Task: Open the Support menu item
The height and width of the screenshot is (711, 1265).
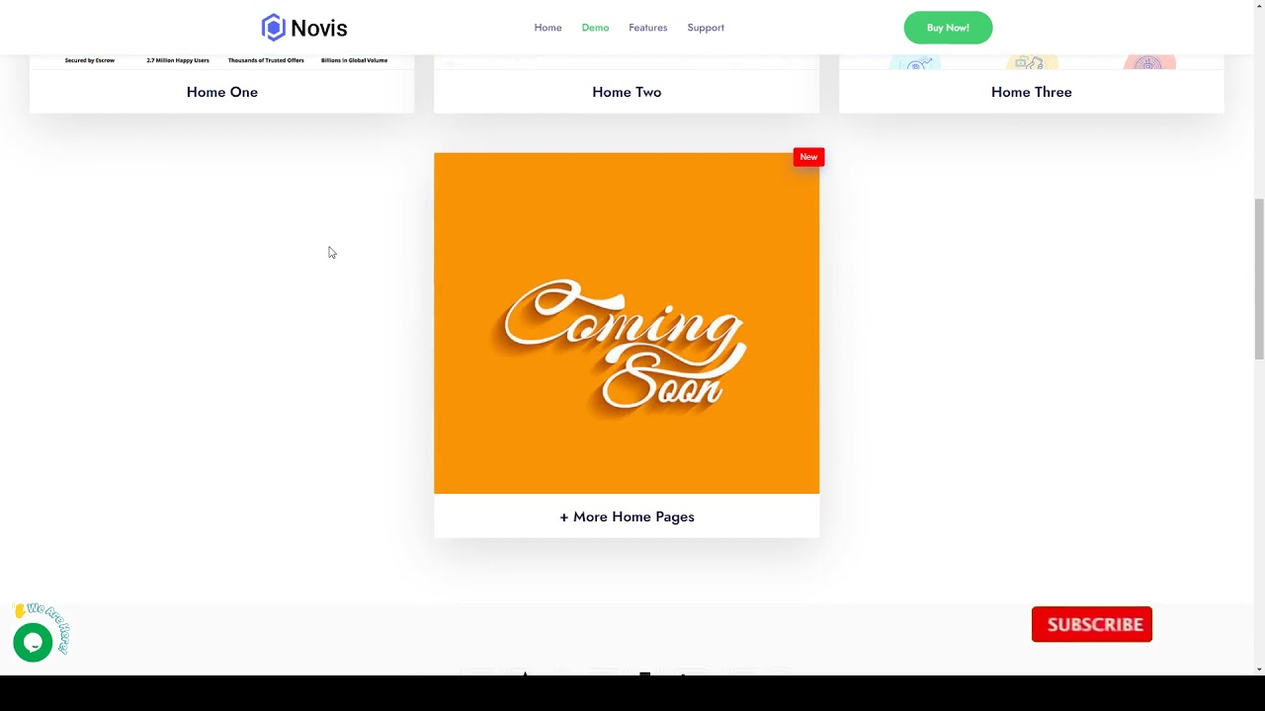Action: point(706,28)
